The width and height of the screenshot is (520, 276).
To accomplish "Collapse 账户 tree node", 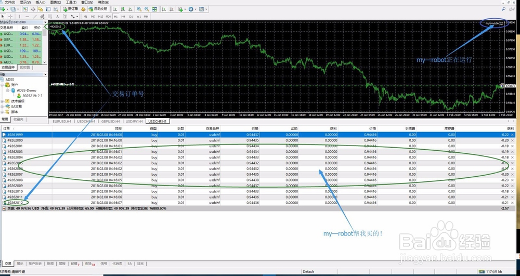I will [2, 85].
